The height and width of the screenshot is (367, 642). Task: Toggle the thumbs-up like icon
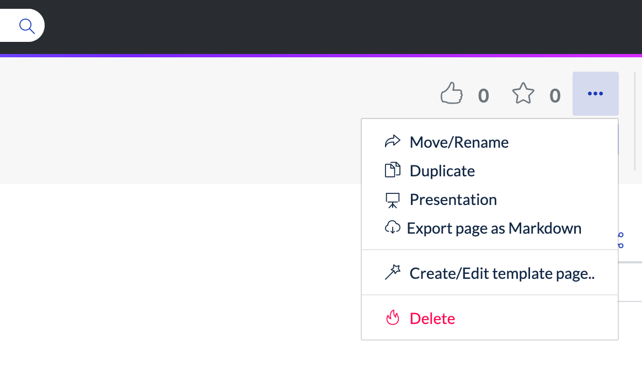452,94
